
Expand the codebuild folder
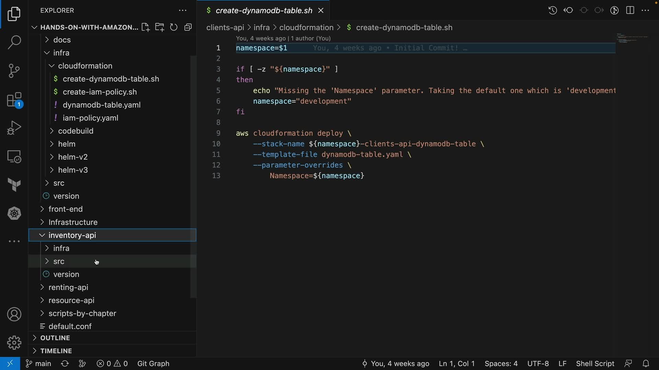tap(76, 131)
